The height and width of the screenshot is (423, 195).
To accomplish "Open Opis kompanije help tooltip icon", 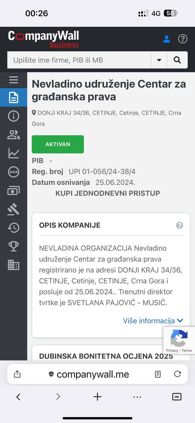I will coord(179,225).
